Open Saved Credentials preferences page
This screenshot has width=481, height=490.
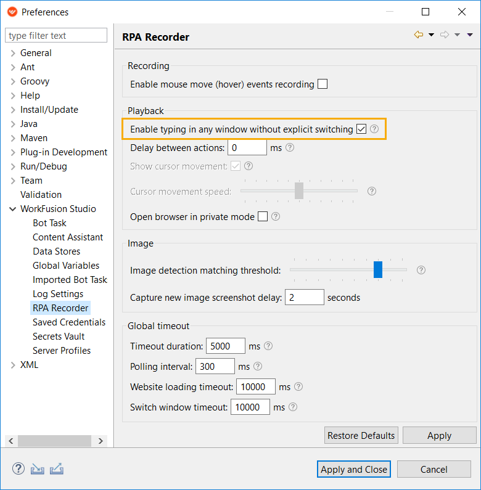pyautogui.click(x=69, y=322)
